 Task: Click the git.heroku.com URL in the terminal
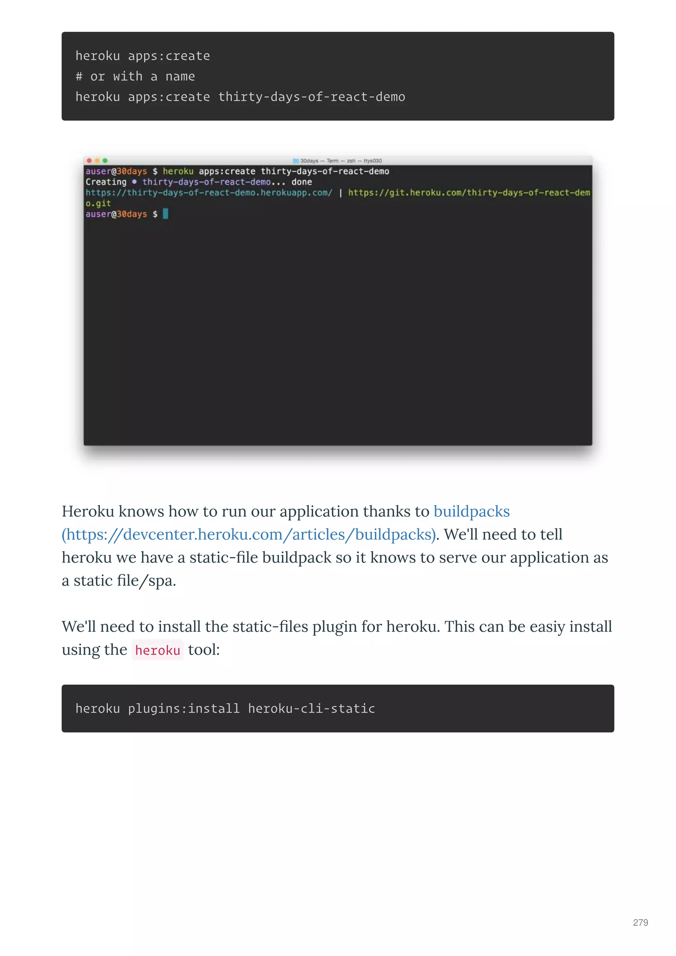pos(469,193)
